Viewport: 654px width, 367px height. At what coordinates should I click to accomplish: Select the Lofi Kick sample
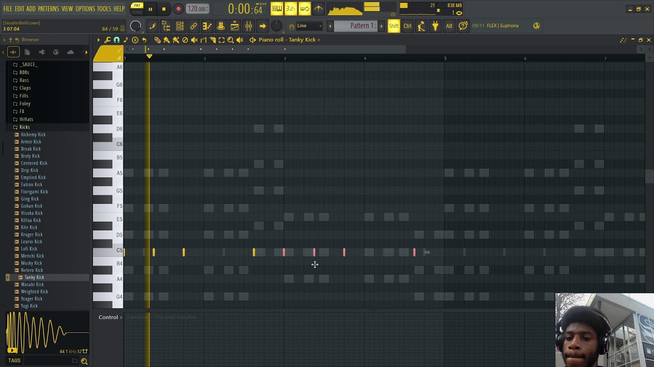[x=29, y=249]
